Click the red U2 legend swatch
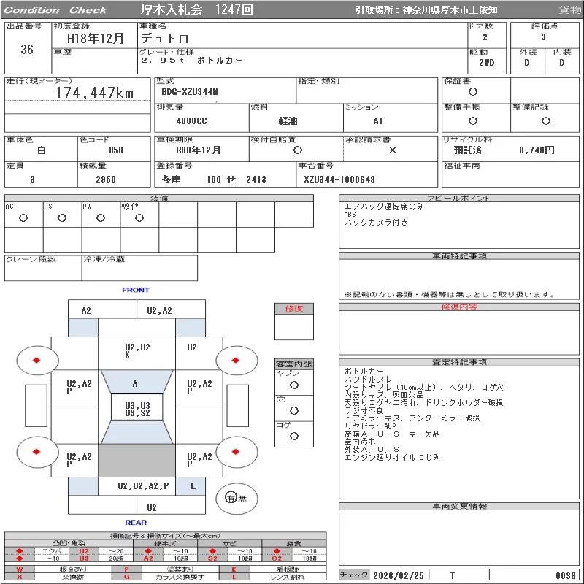 click(84, 551)
